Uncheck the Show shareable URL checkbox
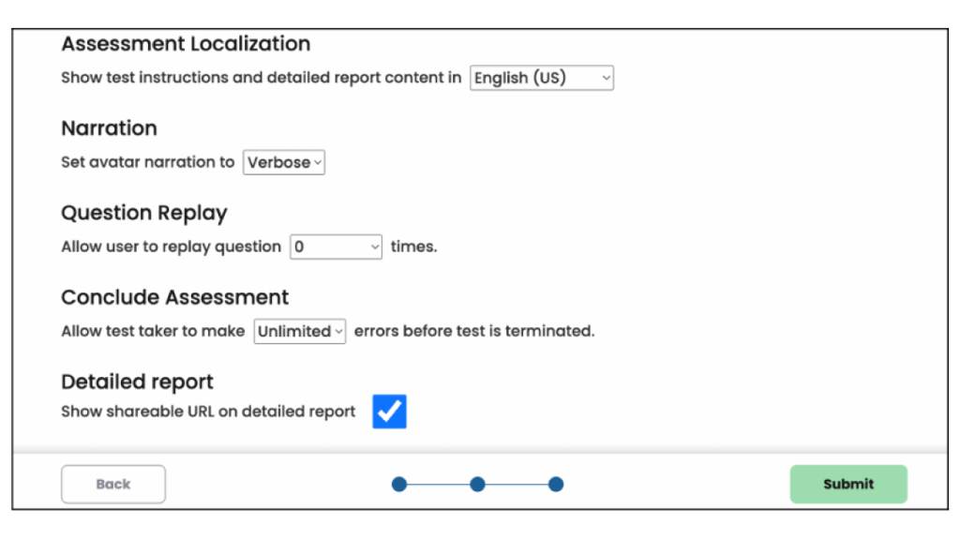960x540 pixels. tap(389, 412)
